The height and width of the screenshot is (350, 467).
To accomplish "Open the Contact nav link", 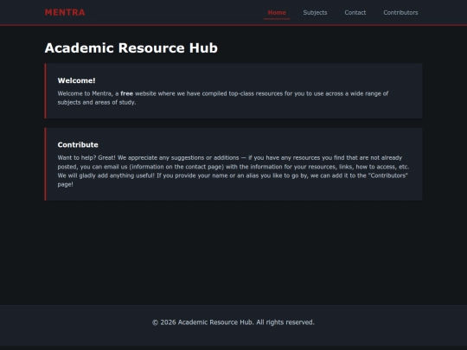I will [355, 12].
